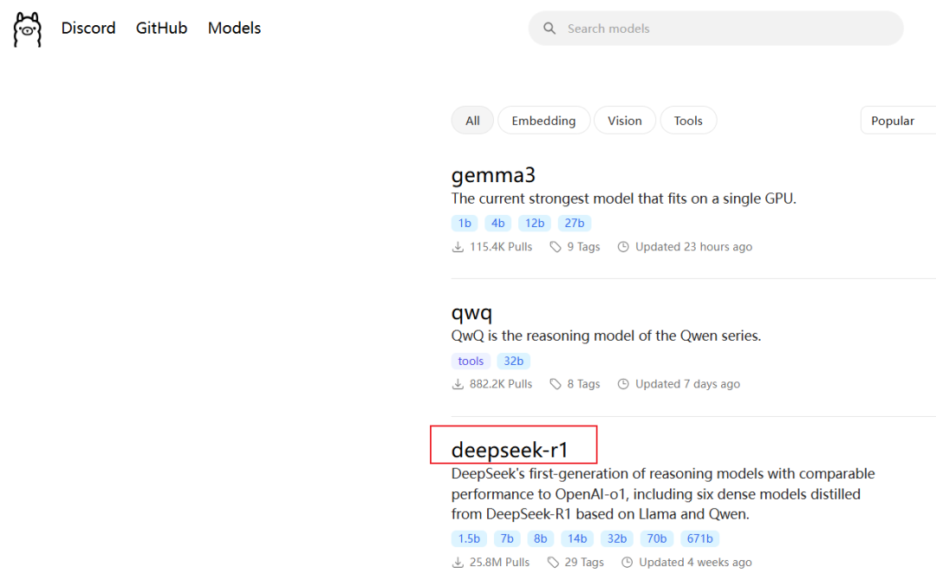Click the Updated 7 days ago text
Screen dimensions: 936x586
pyautogui.click(x=687, y=384)
